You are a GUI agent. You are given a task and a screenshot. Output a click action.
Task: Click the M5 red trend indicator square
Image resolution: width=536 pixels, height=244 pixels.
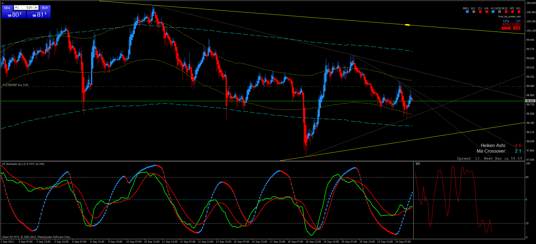tap(512, 12)
